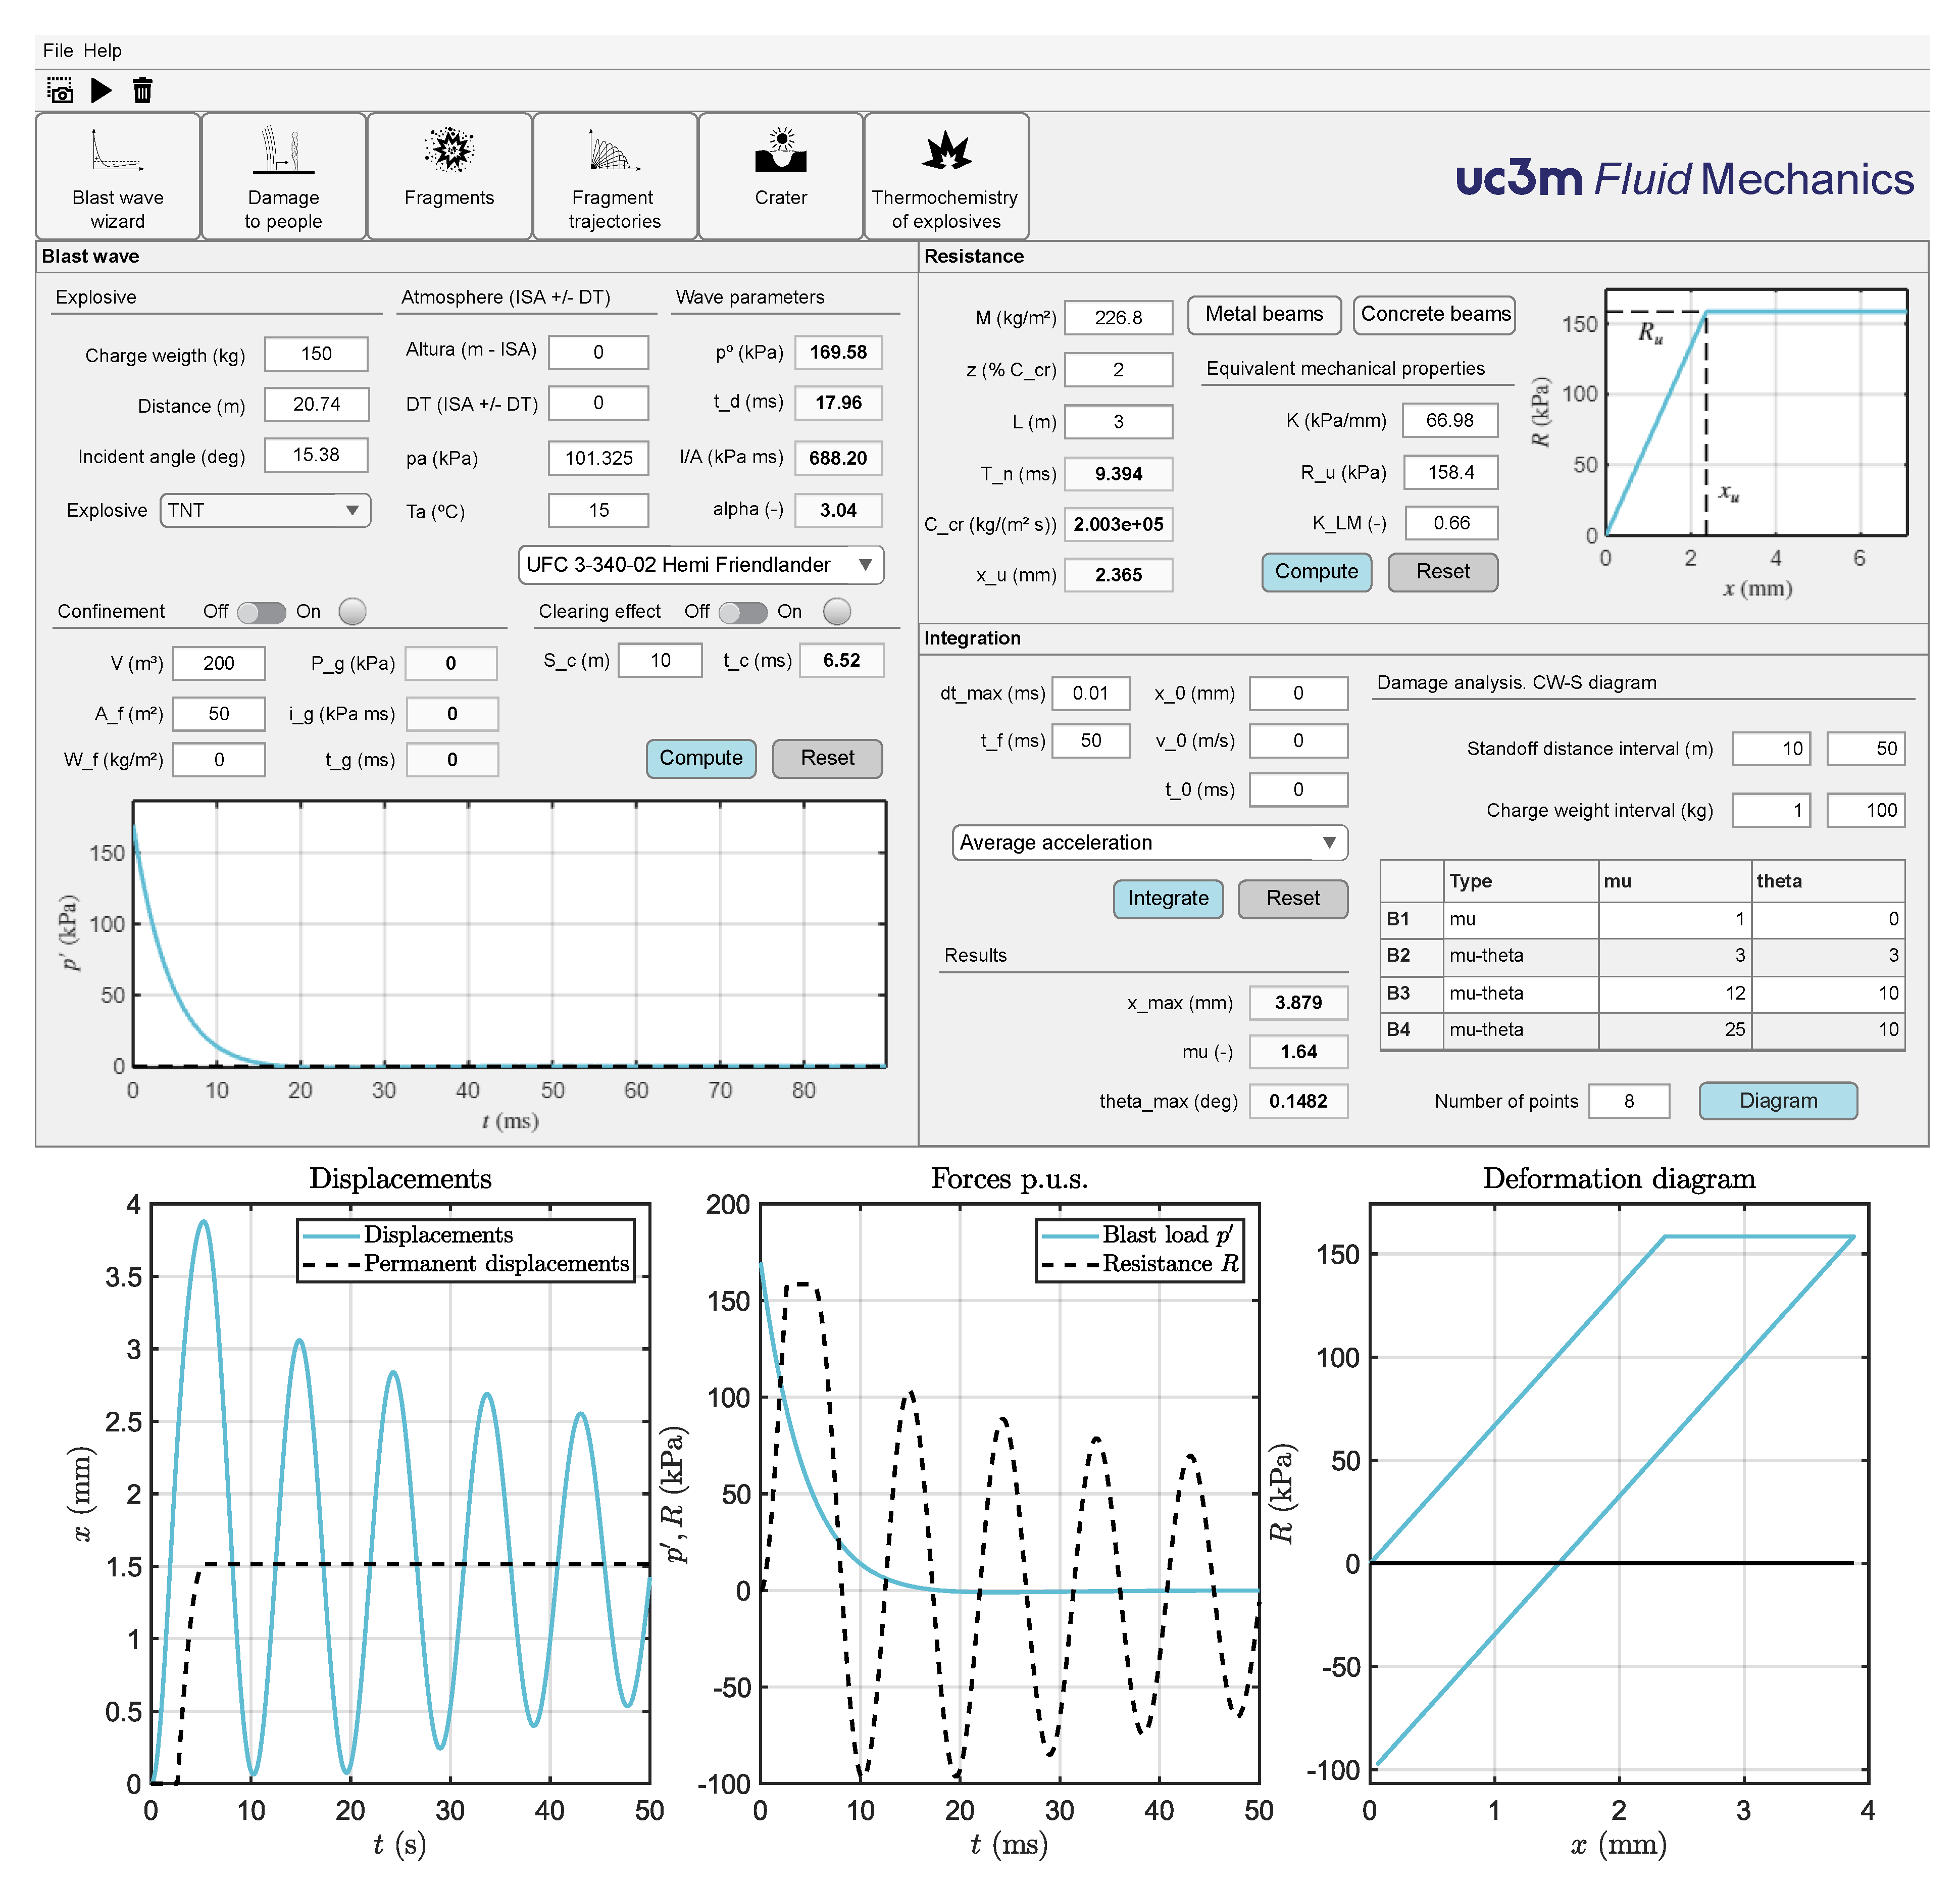
Task: Click the Diagram button
Action: (x=1777, y=1101)
